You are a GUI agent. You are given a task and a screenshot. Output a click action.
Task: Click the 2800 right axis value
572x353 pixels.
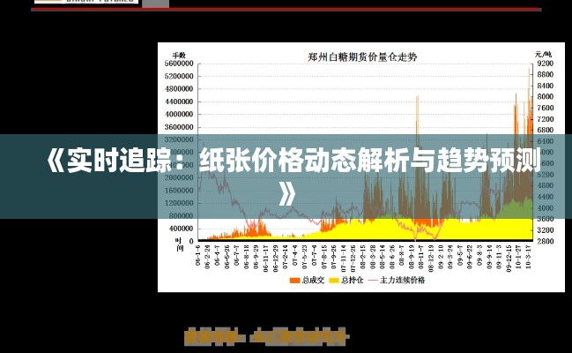pyautogui.click(x=544, y=240)
